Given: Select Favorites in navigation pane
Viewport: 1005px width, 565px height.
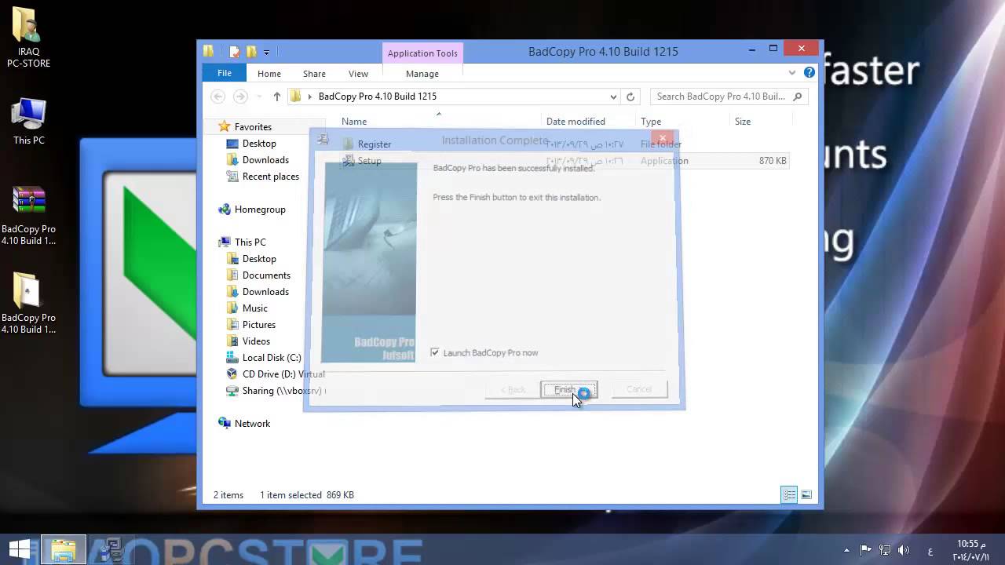Looking at the screenshot, I should click(253, 126).
